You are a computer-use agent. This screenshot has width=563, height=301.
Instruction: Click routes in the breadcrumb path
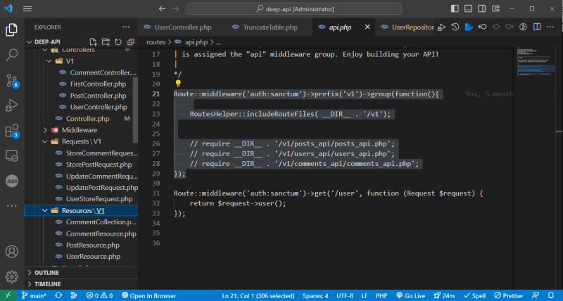click(156, 42)
